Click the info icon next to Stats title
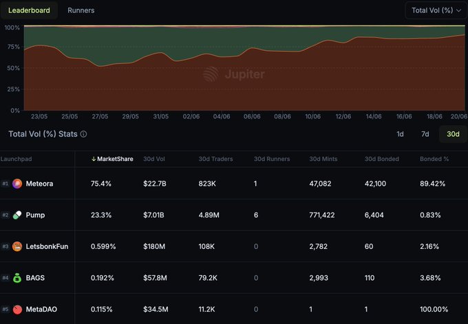 pos(83,134)
